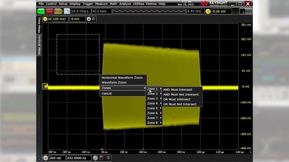Expand Zone 1 submenu

(154, 89)
